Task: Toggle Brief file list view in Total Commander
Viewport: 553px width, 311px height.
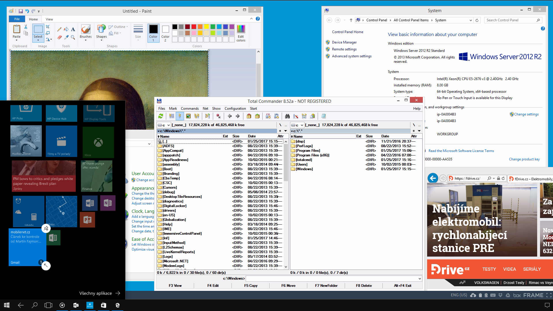Action: [172, 116]
